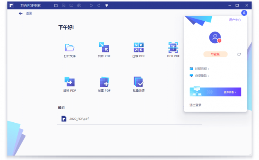This screenshot has height=160, width=259.
Task: Click the large profile avatar in account panel
Action: [x=215, y=37]
